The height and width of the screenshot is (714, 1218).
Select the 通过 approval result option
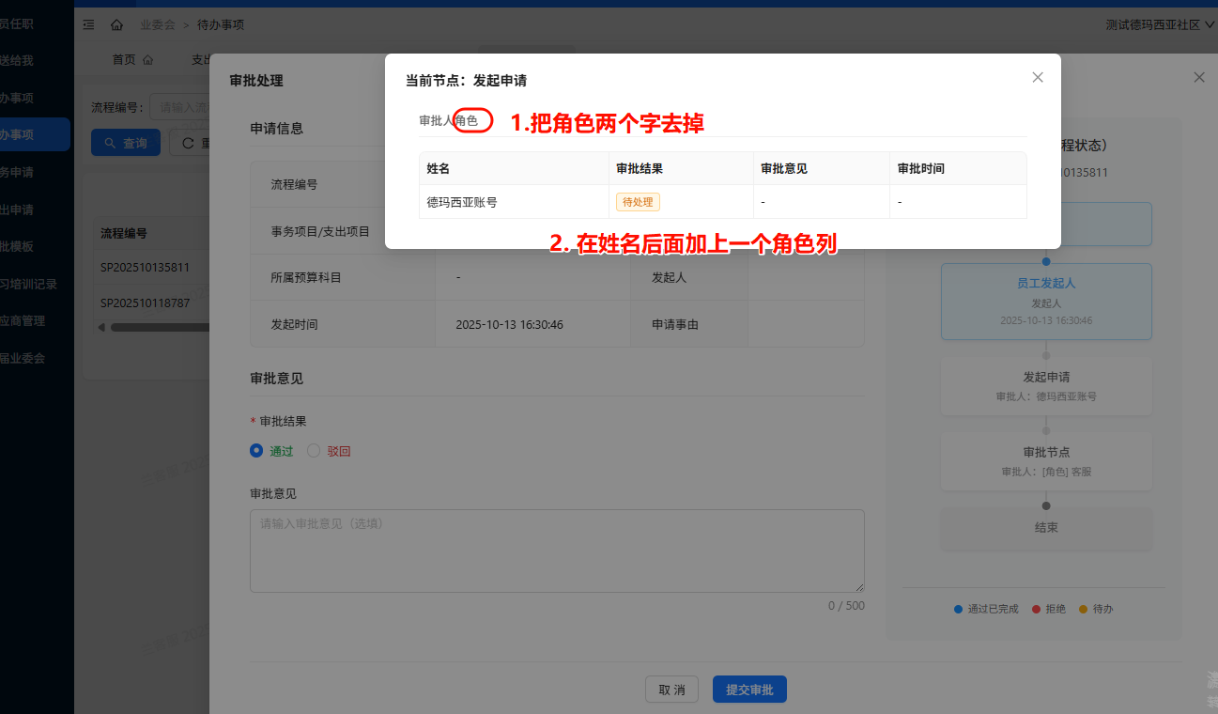tap(256, 450)
